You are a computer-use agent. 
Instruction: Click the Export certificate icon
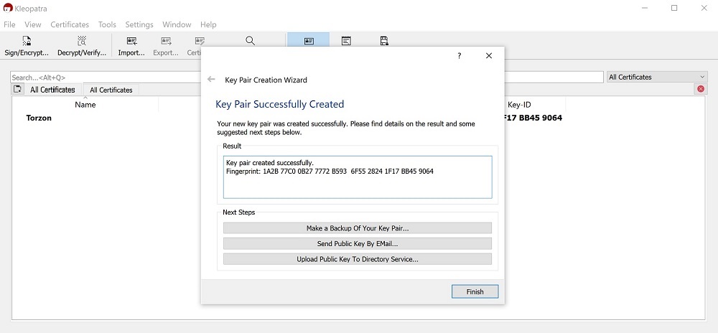166,42
